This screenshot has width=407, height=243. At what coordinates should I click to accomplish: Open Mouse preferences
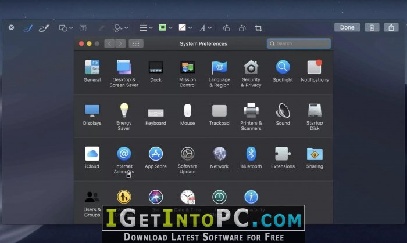tap(187, 114)
